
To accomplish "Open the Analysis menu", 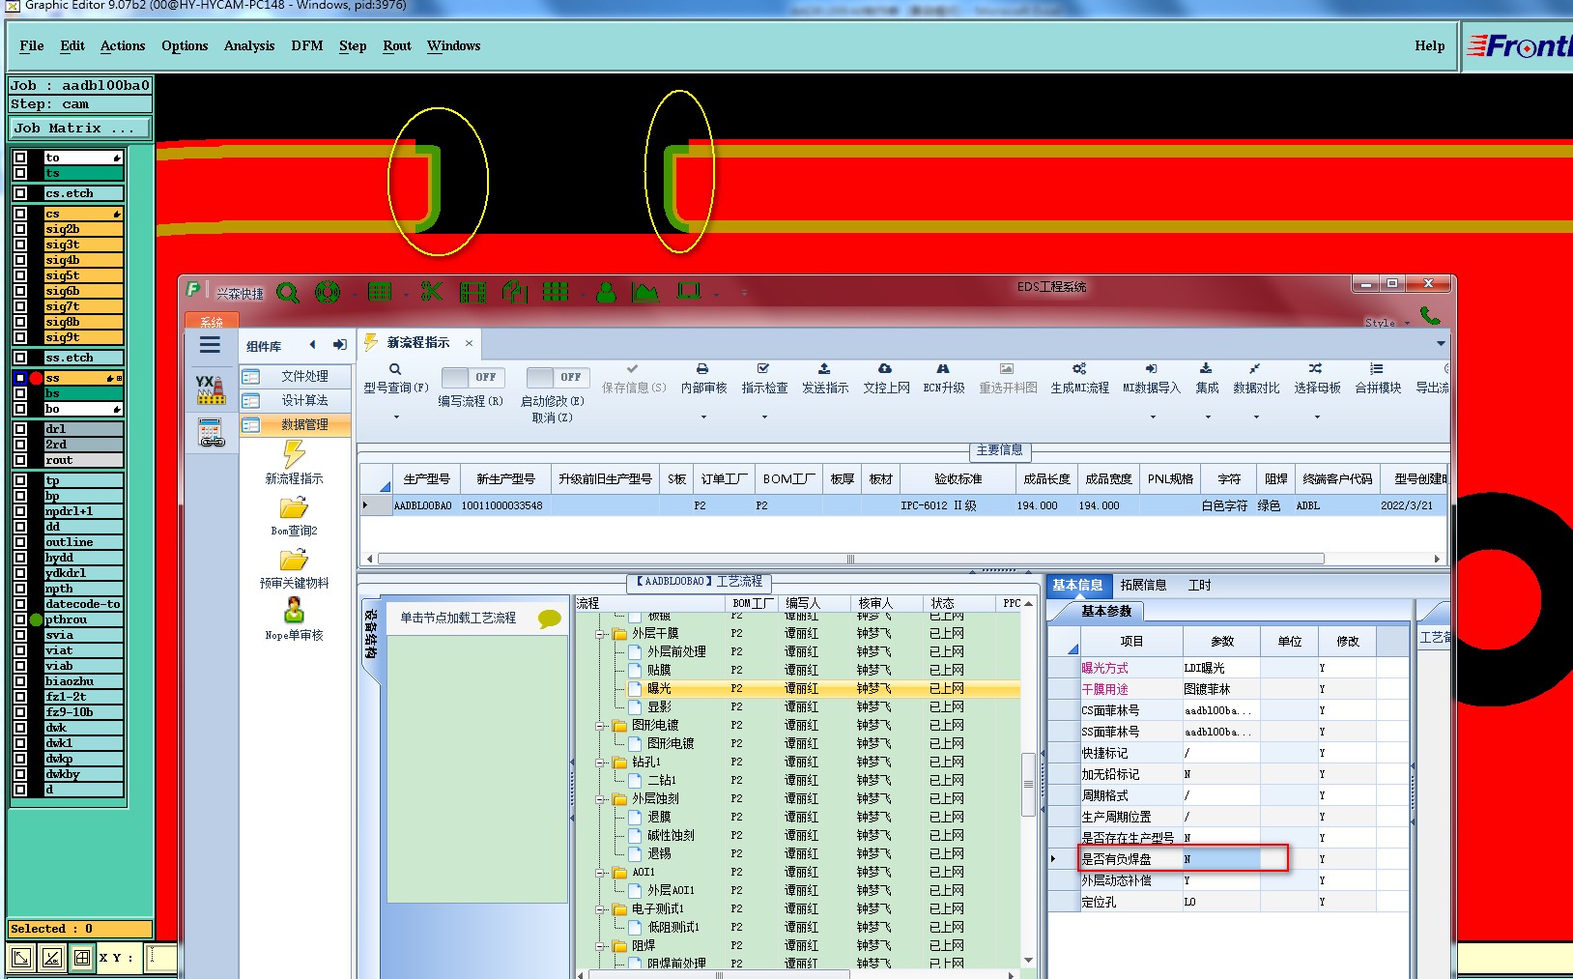I will (249, 45).
